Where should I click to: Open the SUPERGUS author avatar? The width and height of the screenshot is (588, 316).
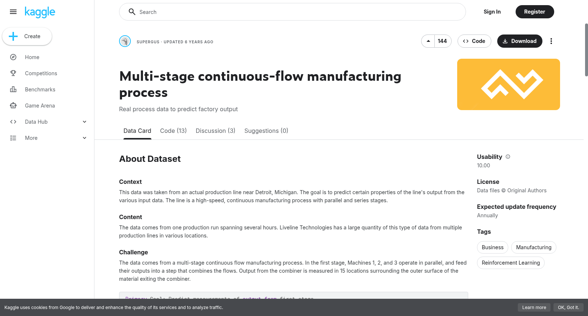[x=125, y=41]
